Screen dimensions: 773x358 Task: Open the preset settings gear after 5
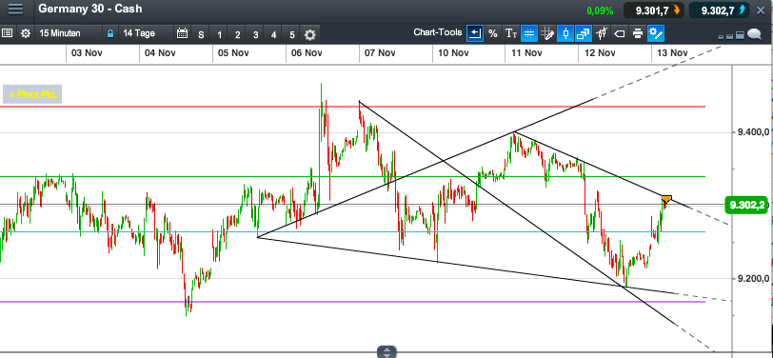point(309,34)
